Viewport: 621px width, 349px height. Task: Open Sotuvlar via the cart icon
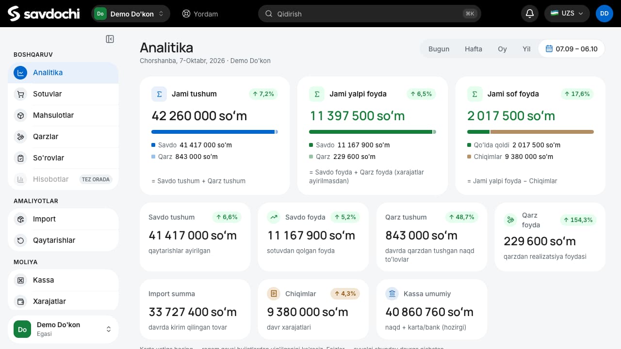(x=20, y=94)
